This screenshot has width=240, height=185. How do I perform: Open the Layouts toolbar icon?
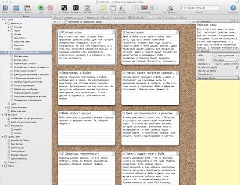coord(28,8)
